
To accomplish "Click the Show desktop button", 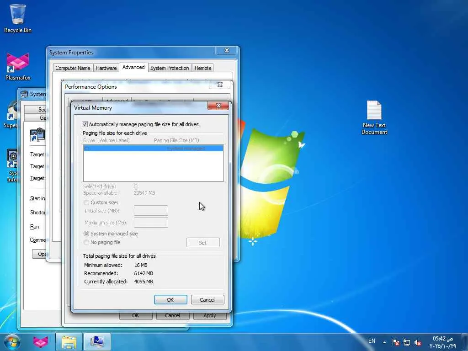I will click(x=465, y=342).
